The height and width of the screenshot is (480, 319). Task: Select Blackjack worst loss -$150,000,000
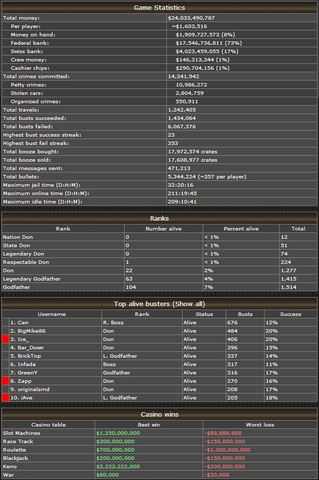point(224,458)
